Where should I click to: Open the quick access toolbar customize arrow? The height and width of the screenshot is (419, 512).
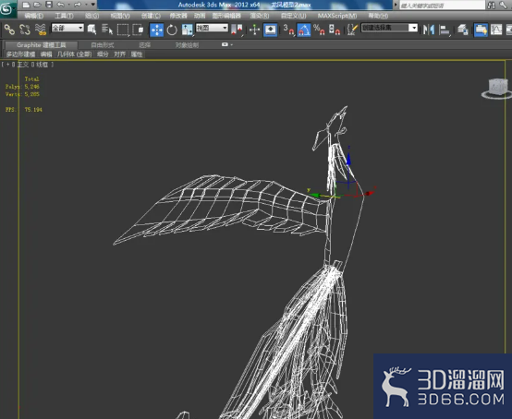pyautogui.click(x=93, y=5)
